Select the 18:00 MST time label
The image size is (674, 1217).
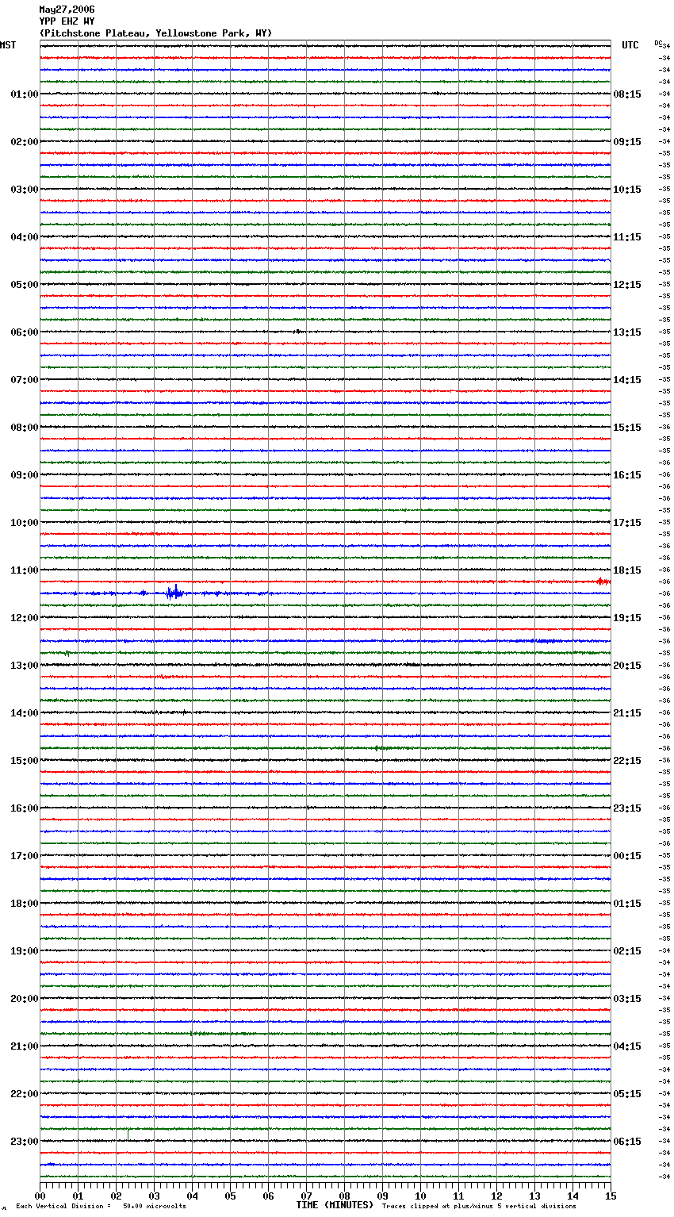[25, 904]
